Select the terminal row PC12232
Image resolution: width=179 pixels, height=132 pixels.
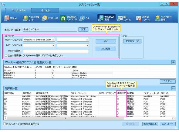click(89, 114)
